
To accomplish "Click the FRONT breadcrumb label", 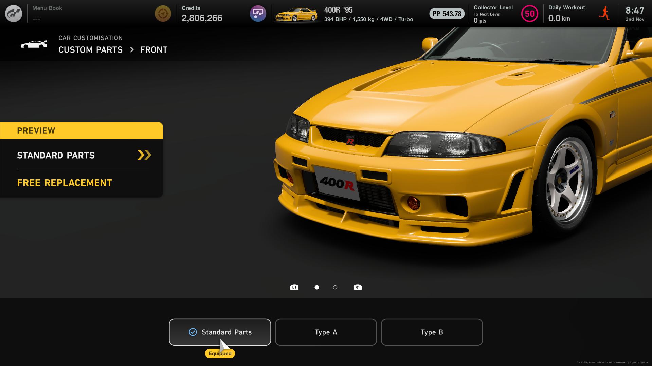I will (154, 50).
